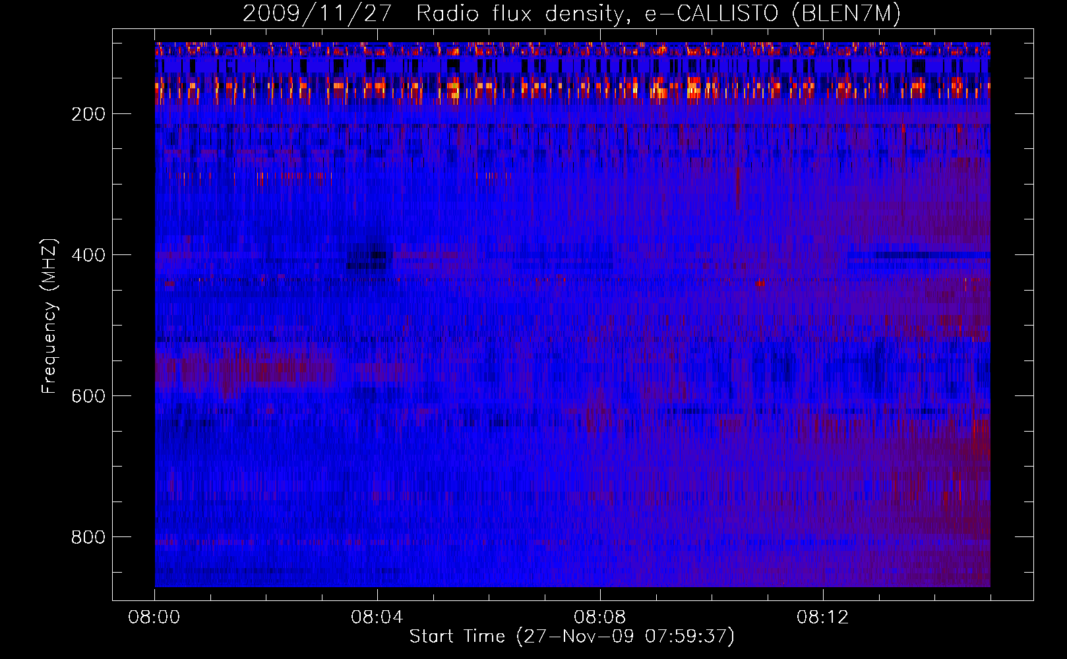Click the 200 frequency tick label

coord(88,114)
